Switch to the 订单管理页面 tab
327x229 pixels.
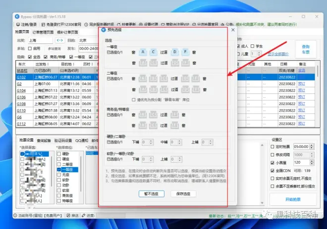(x=42, y=32)
